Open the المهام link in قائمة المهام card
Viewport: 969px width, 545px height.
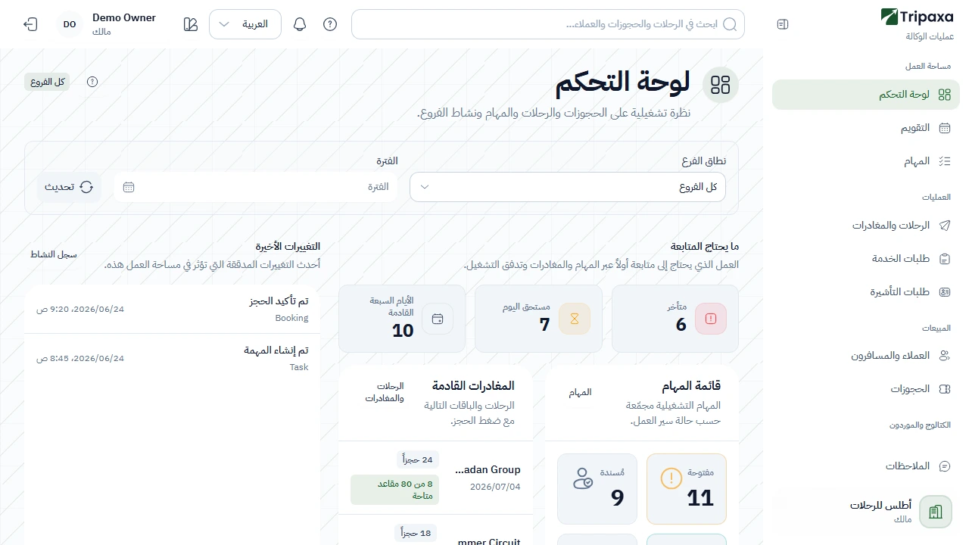tap(581, 392)
